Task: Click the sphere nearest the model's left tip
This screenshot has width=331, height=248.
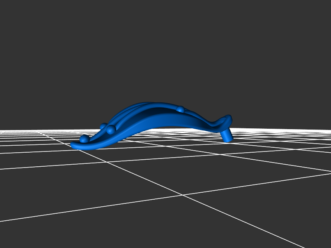Action: pos(84,139)
